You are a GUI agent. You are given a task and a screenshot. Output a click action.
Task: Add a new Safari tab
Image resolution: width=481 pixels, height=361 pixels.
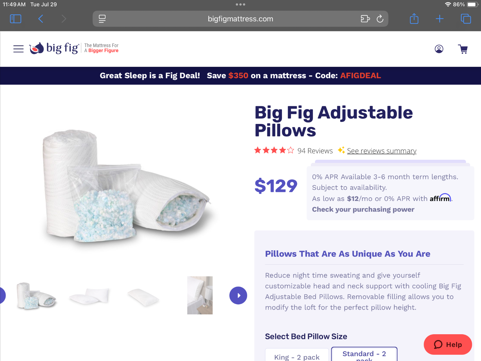pyautogui.click(x=440, y=19)
